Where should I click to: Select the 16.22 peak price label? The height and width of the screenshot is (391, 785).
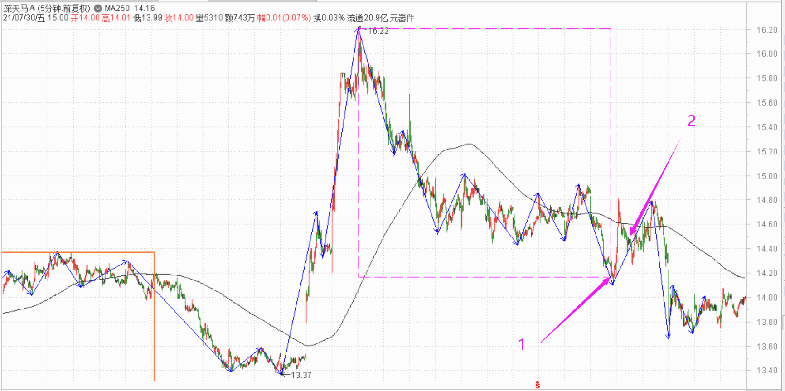coord(378,31)
